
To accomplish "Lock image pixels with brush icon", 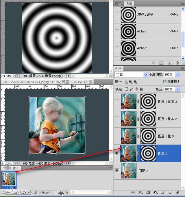I will pyautogui.click(x=131, y=89).
